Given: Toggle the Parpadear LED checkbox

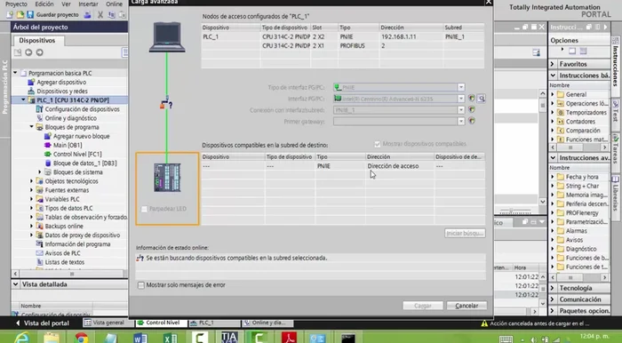Looking at the screenshot, I should click(x=144, y=209).
